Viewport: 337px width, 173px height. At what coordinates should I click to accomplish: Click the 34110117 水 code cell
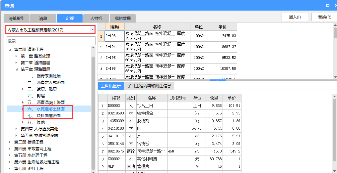click(x=116, y=136)
